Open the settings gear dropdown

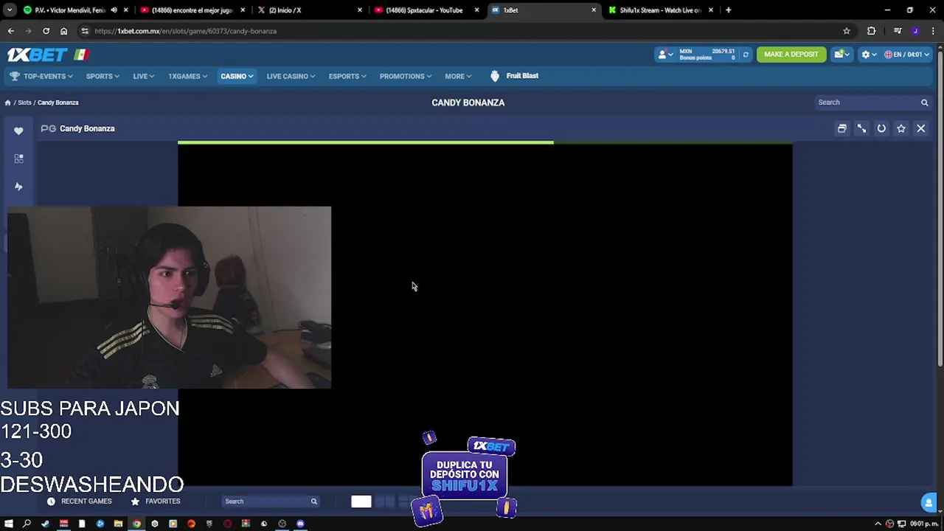click(869, 55)
